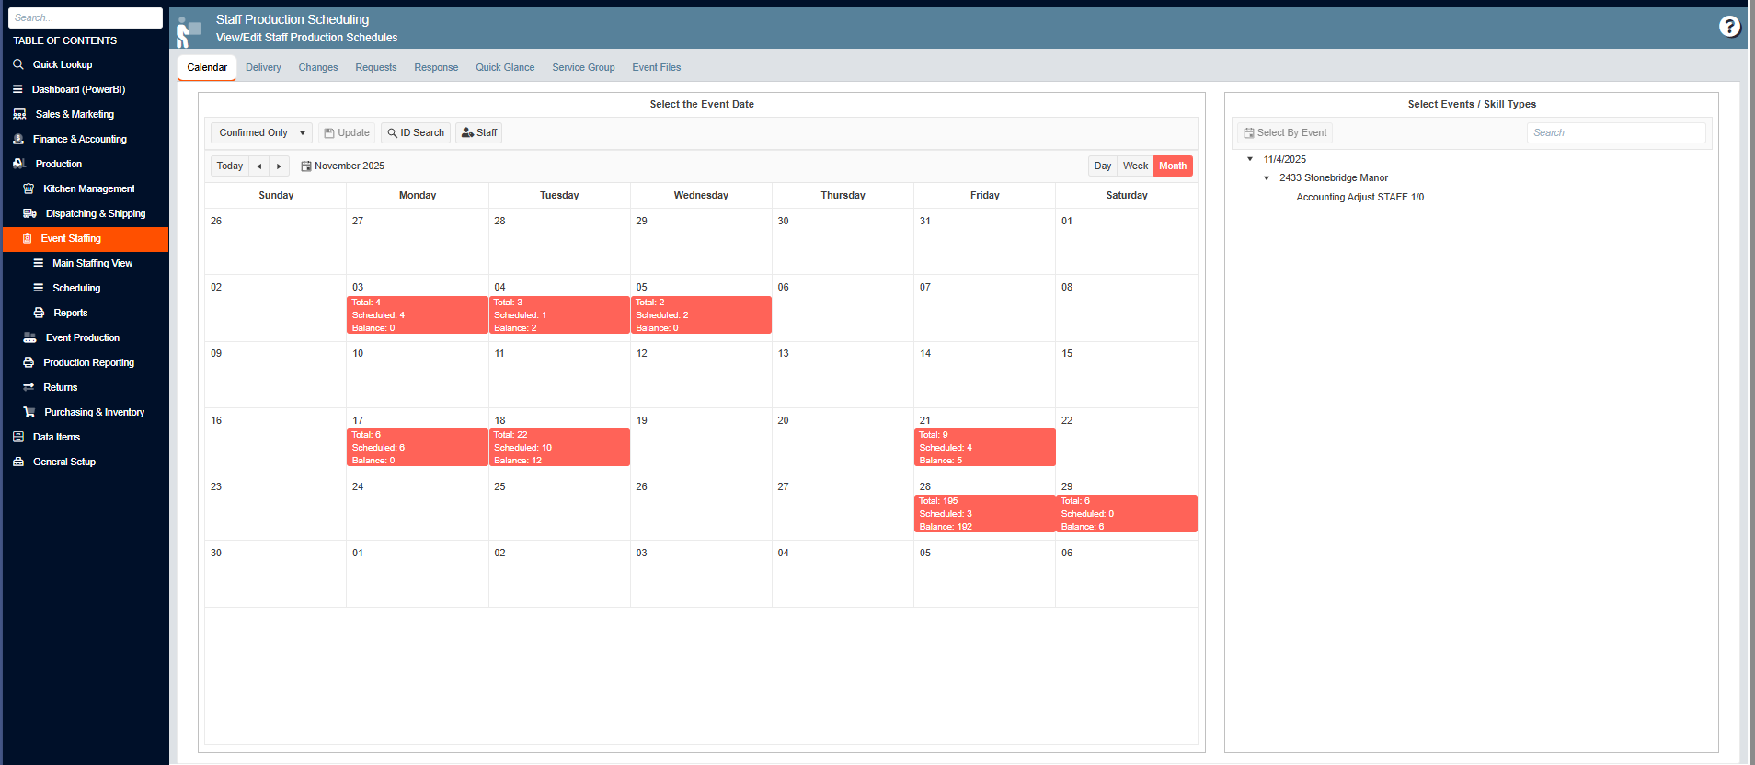Image resolution: width=1755 pixels, height=765 pixels.
Task: Click the calendar icon beside November 2025
Action: tap(306, 166)
